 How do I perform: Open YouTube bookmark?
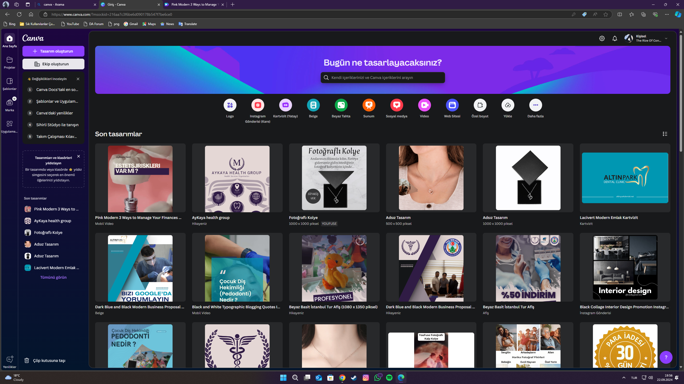pyautogui.click(x=70, y=24)
